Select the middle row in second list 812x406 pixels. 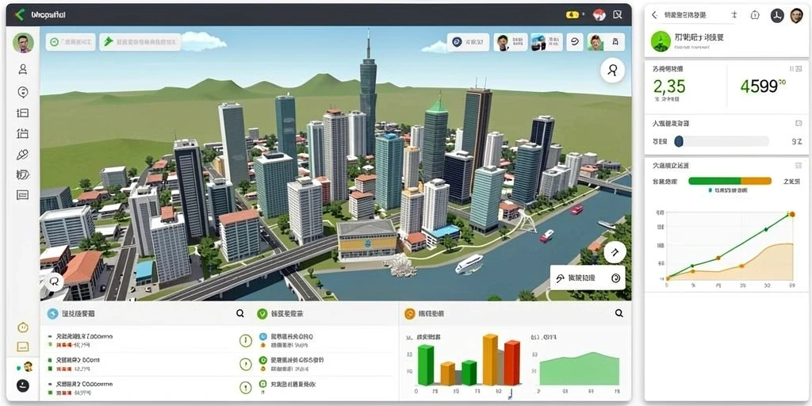point(325,363)
